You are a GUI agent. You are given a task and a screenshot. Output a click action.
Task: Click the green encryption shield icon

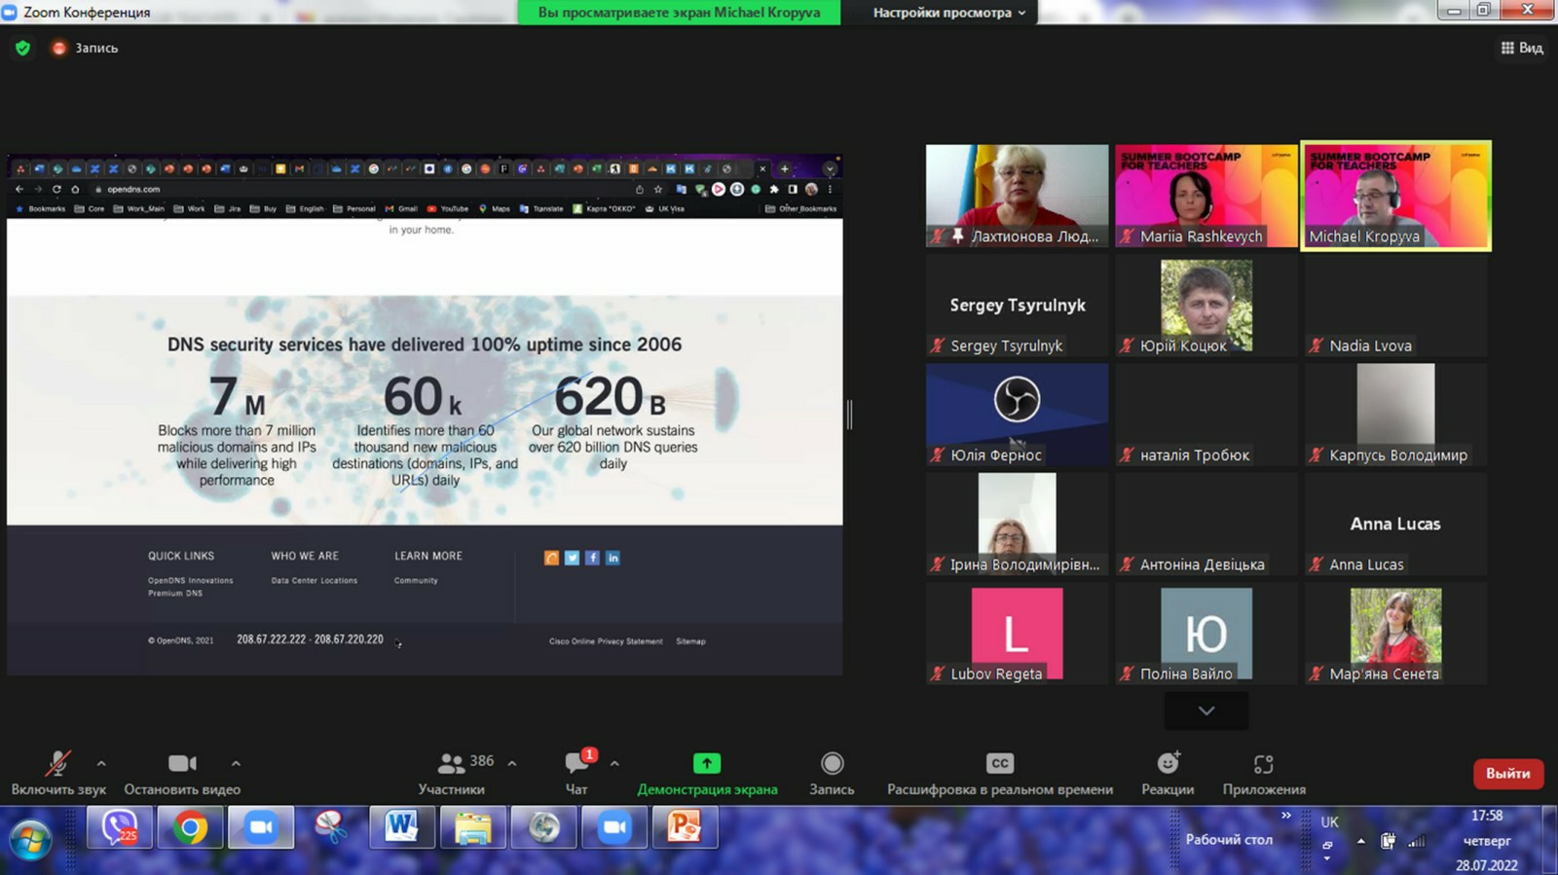coord(22,48)
